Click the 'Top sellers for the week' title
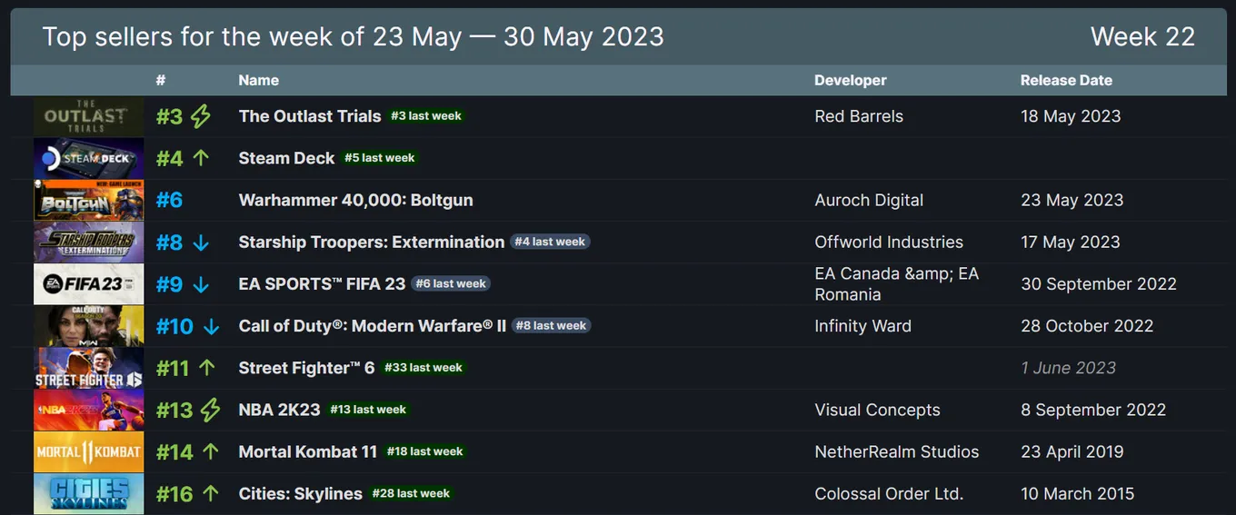This screenshot has height=515, width=1236. point(353,36)
